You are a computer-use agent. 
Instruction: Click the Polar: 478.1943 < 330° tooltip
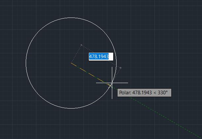coord(144,93)
